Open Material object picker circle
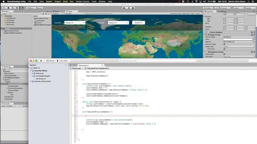Image resolution: width=257 pixels, height=144 pixels. point(254,42)
